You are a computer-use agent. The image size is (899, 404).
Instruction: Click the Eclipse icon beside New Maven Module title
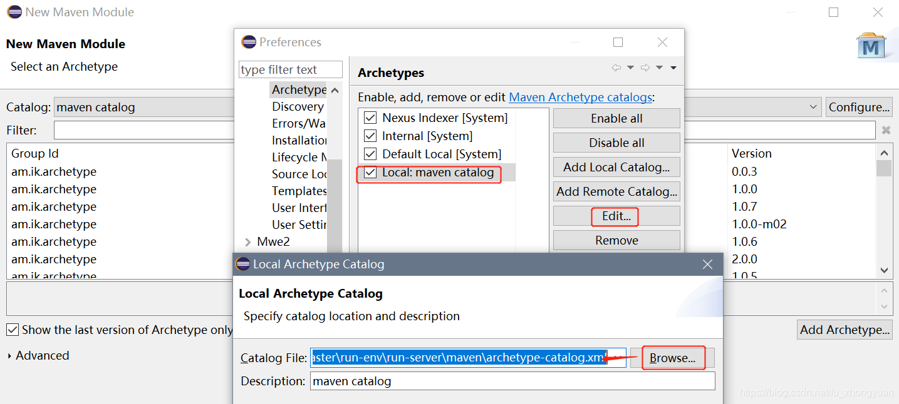14,12
